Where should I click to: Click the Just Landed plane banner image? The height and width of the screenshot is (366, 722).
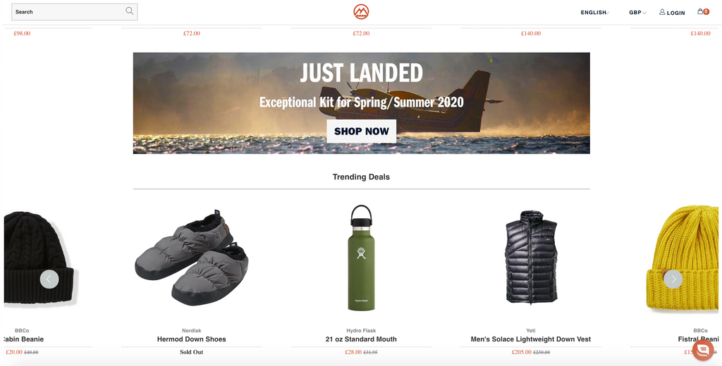click(x=362, y=103)
